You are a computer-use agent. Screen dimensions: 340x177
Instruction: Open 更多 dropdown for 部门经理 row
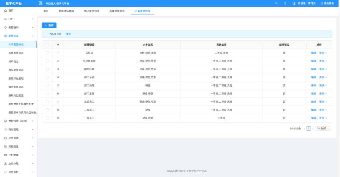(x=323, y=85)
